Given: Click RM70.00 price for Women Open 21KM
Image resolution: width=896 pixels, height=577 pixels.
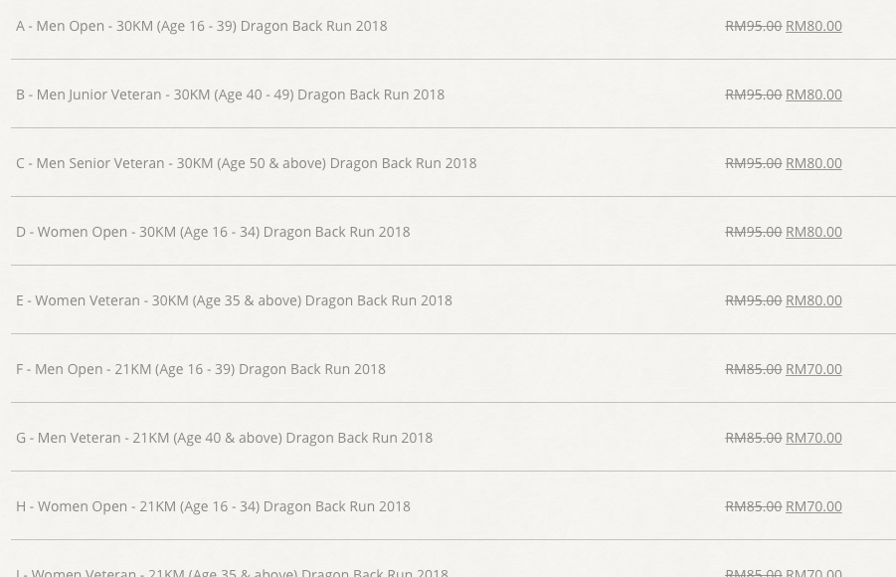Looking at the screenshot, I should coord(813,506).
